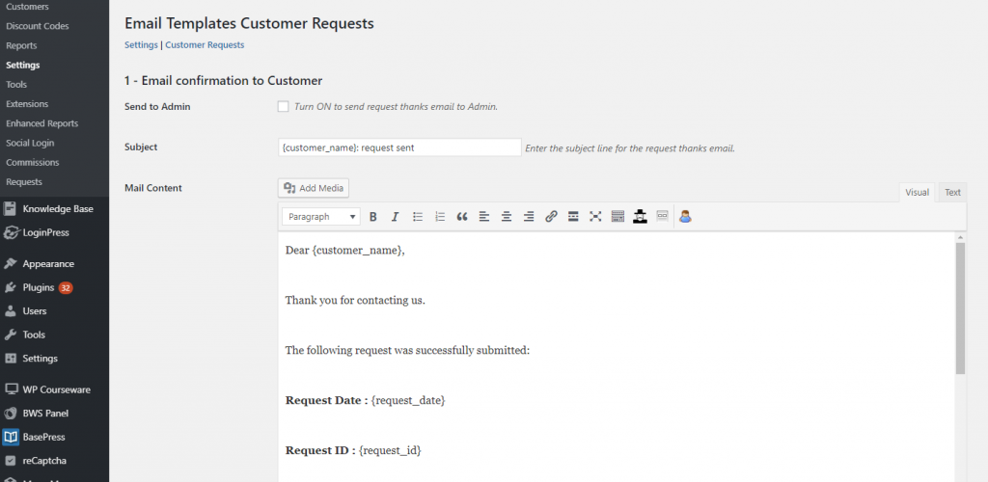Switch editor to Visual tab
This screenshot has height=482, width=988.
point(917,193)
